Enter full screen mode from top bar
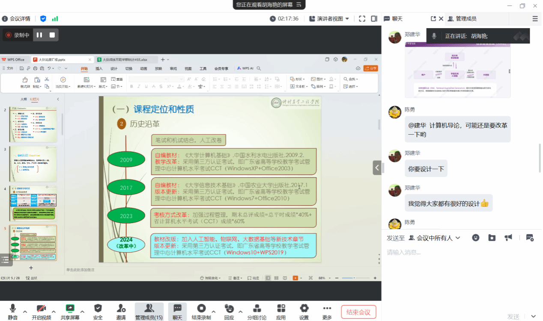 coord(362,19)
